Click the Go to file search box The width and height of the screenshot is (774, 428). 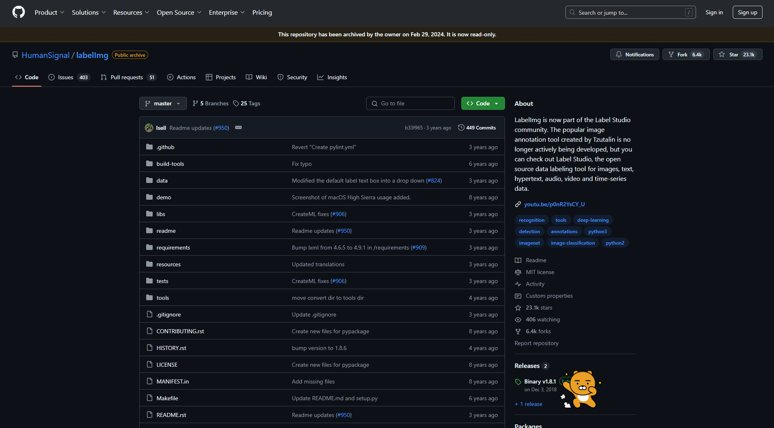410,103
